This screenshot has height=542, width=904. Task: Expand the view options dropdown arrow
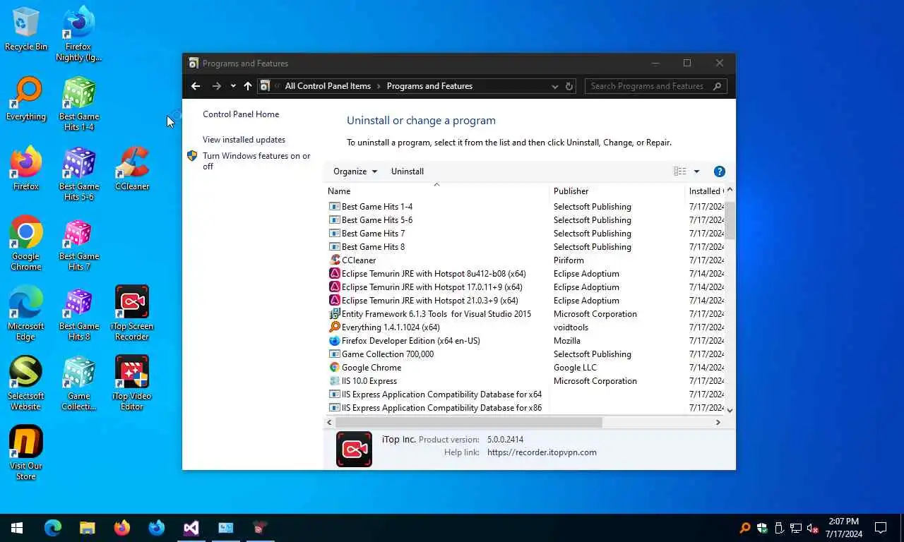point(696,171)
